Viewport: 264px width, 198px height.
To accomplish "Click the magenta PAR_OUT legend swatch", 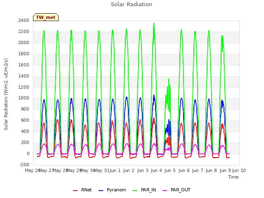I will [x=165, y=191].
